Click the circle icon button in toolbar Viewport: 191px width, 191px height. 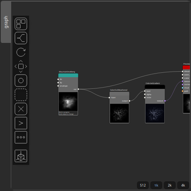21,81
